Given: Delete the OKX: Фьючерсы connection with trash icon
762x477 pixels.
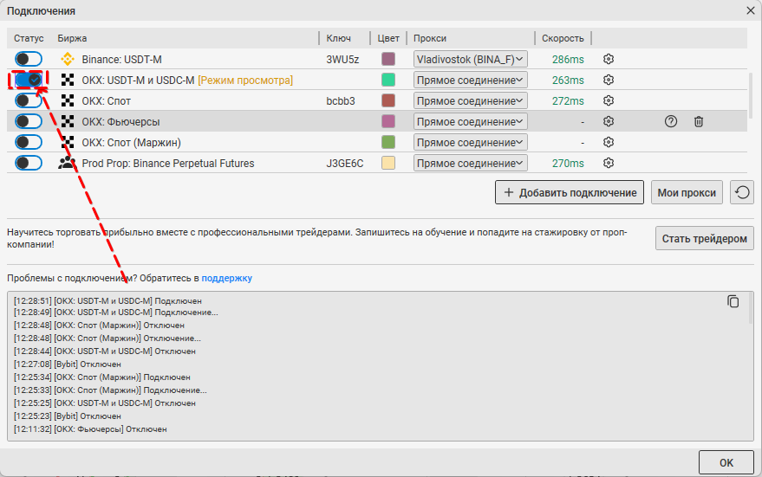Looking at the screenshot, I should coord(698,121).
